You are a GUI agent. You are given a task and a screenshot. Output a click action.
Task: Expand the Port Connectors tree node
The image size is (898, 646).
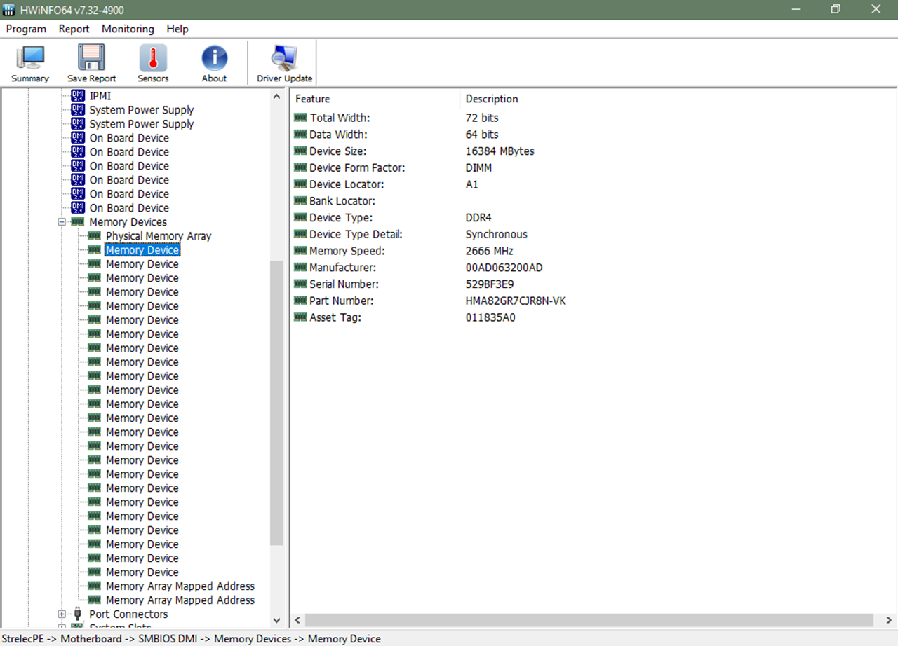[x=62, y=614]
